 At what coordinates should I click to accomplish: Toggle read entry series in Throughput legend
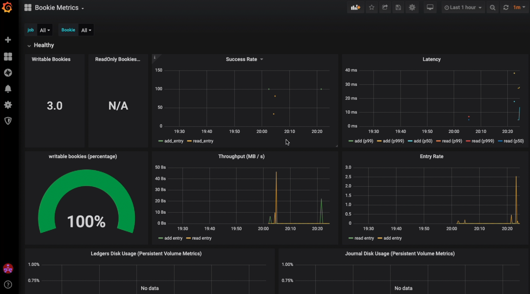[x=202, y=238]
